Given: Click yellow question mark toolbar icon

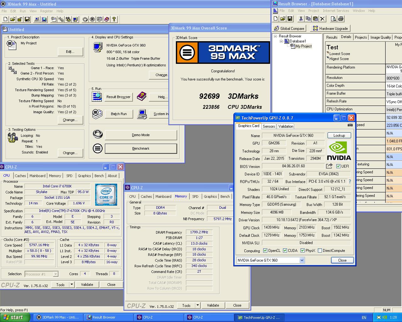Looking at the screenshot, I should [x=114, y=19].
